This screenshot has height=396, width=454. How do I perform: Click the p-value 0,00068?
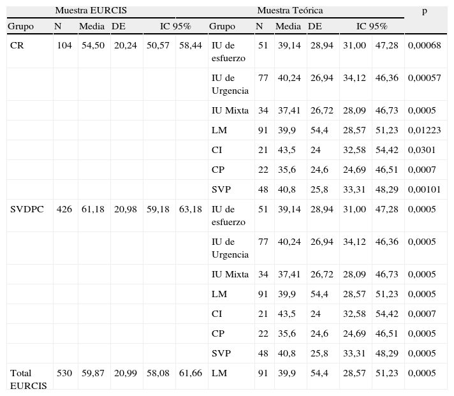pyautogui.click(x=424, y=46)
